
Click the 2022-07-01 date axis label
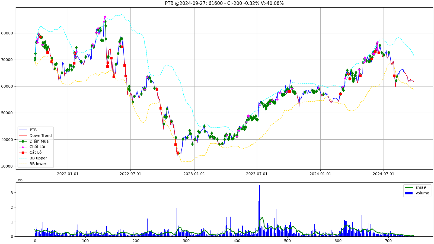pyautogui.click(x=130, y=174)
